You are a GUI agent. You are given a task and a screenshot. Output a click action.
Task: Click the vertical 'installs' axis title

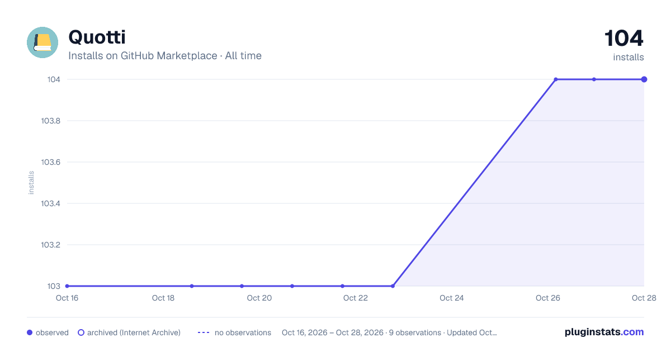click(x=31, y=183)
